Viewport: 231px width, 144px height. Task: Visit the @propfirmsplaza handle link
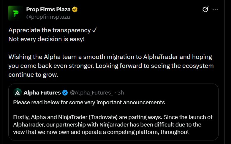(x=48, y=17)
